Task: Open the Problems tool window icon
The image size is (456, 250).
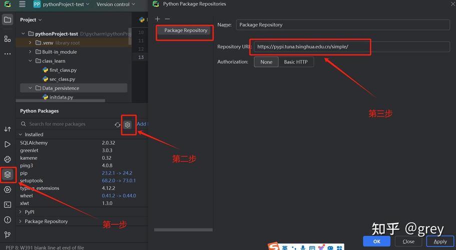Action: pyautogui.click(x=8, y=220)
